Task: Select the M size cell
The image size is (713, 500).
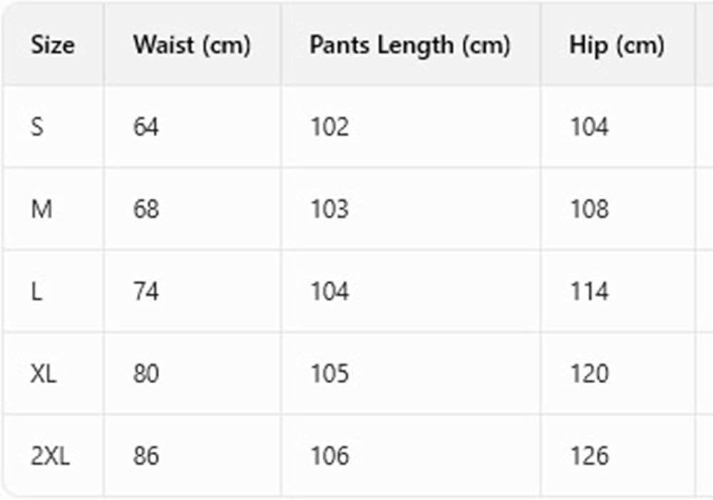Action: (41, 209)
